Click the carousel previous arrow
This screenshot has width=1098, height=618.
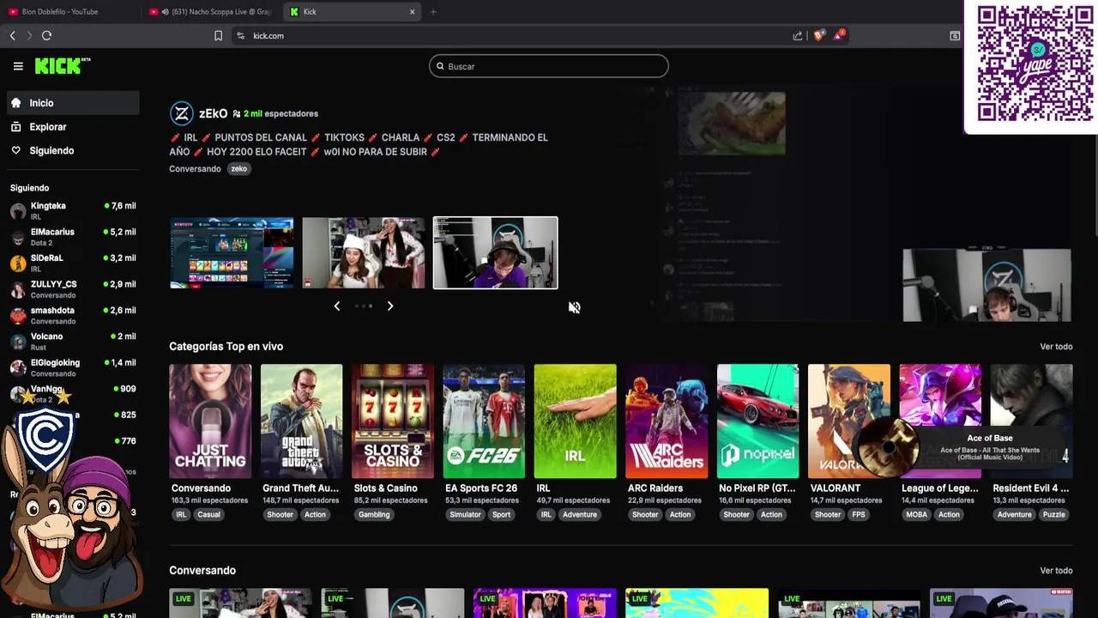pyautogui.click(x=336, y=306)
